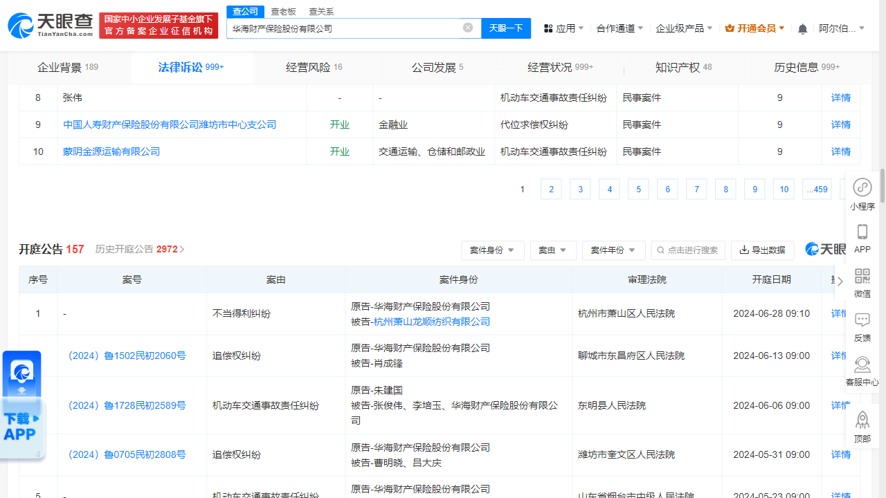Jump to last page ...459

coord(817,190)
